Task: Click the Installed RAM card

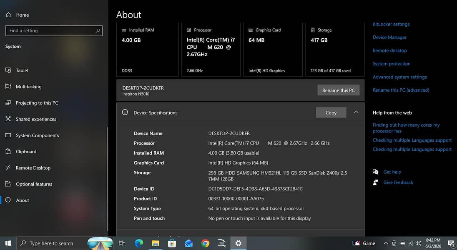Action: point(148,50)
